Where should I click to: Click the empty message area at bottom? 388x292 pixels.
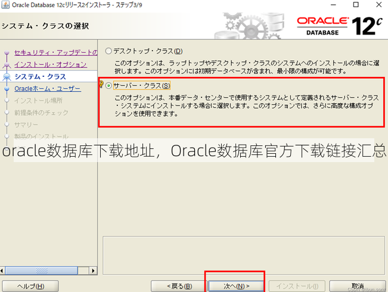coord(244,256)
